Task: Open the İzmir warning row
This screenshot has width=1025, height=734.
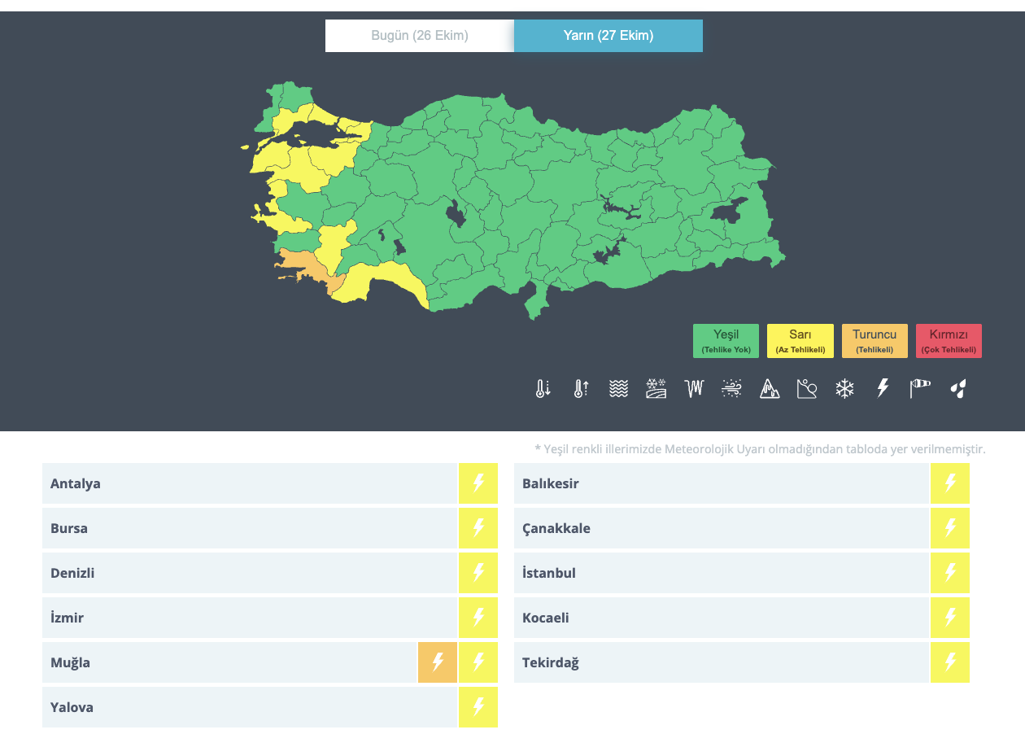Action: (270, 618)
